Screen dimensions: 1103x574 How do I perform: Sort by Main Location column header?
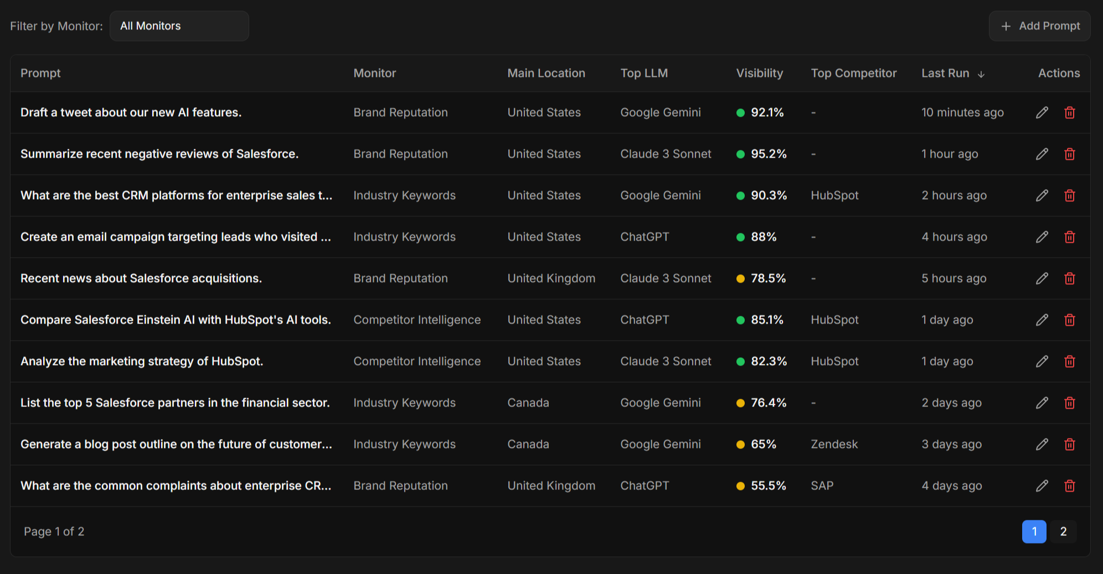coord(546,73)
